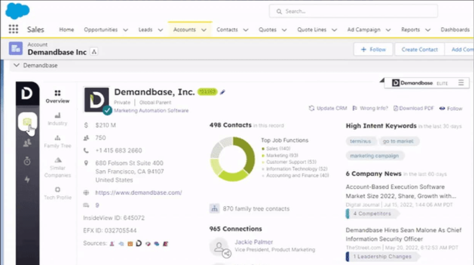Go to the Home tab
The height and width of the screenshot is (265, 474).
point(66,29)
